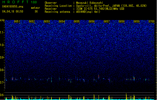
Task: Click the tall meteor echo below 0656 and 0657
Action: pos(99,77)
